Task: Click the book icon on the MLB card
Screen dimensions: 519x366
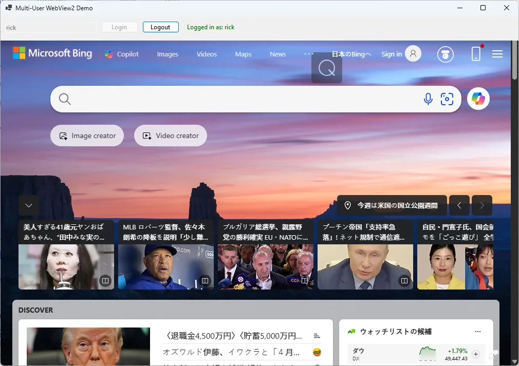Action: tap(205, 281)
